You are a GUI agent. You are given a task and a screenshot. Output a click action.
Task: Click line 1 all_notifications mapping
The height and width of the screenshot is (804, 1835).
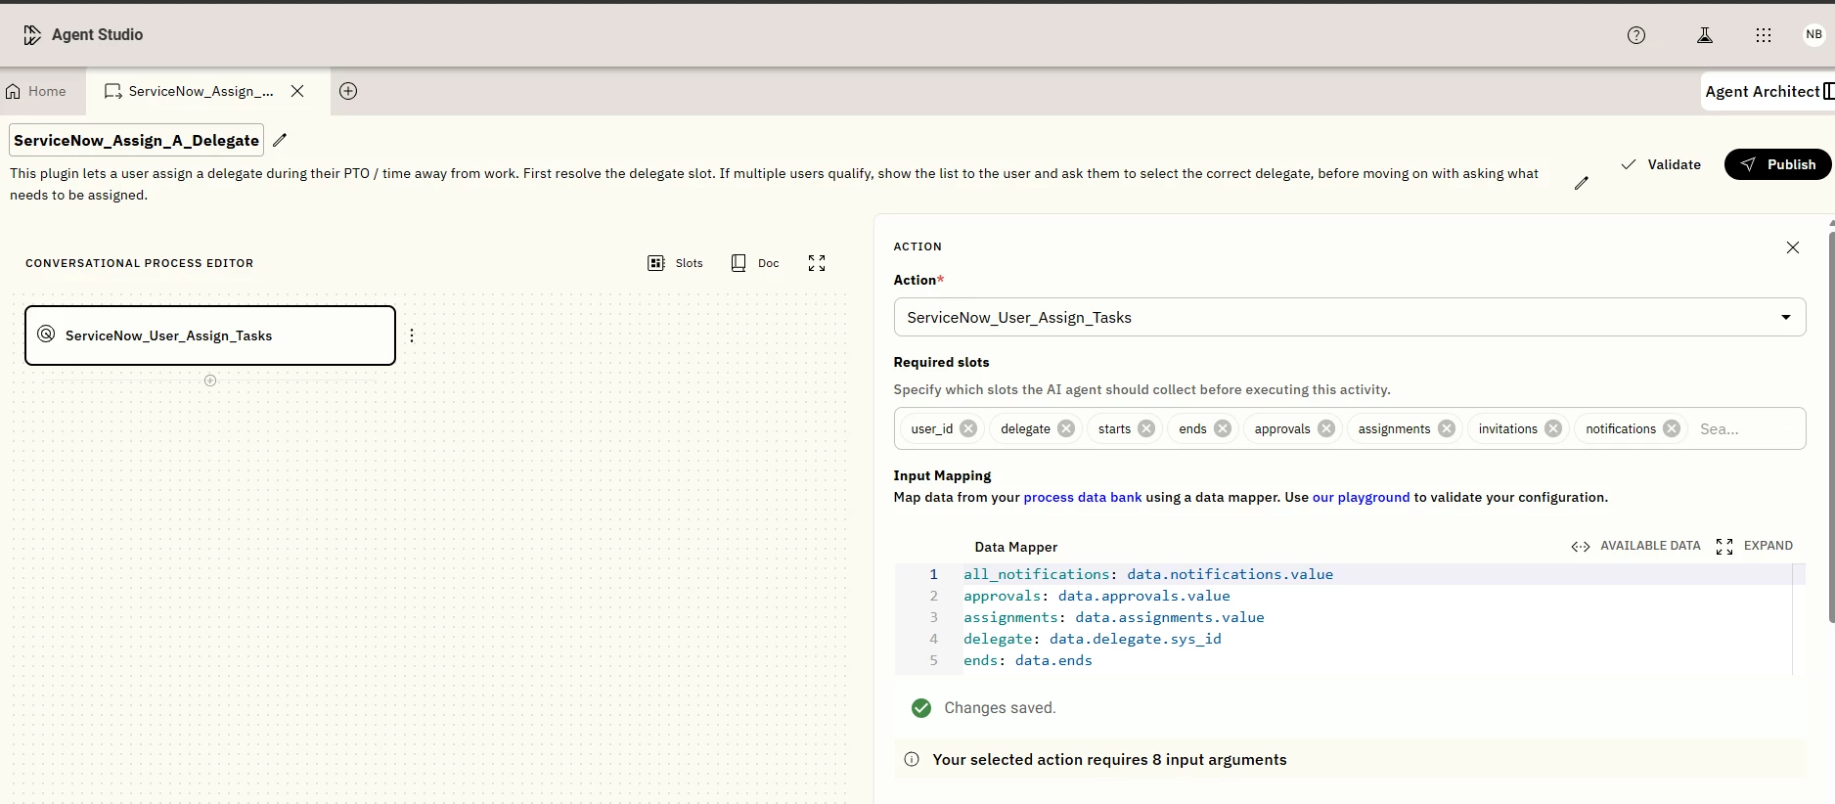click(1148, 574)
